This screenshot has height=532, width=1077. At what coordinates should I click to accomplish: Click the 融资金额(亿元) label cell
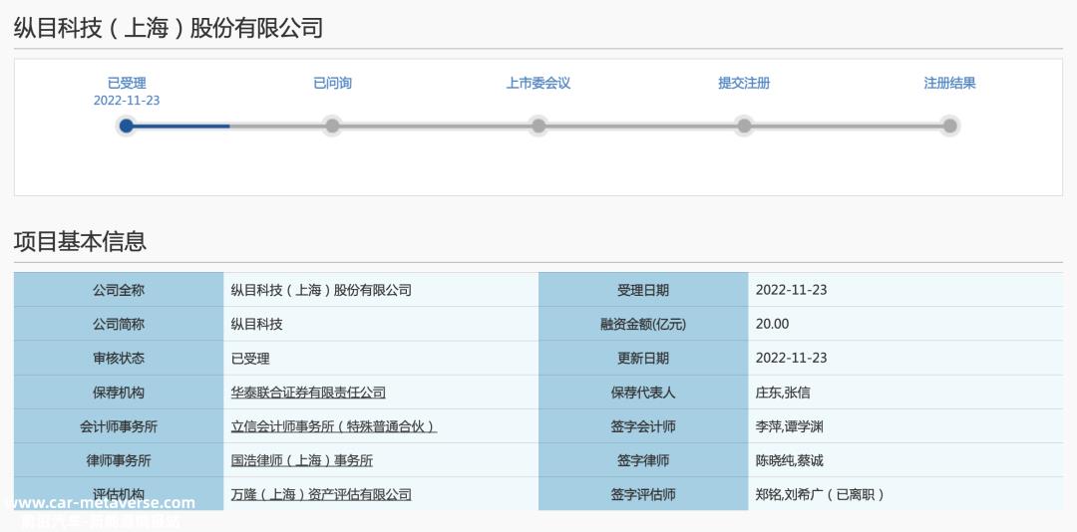point(643,324)
